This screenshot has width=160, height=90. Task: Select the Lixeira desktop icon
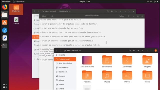click(16, 20)
